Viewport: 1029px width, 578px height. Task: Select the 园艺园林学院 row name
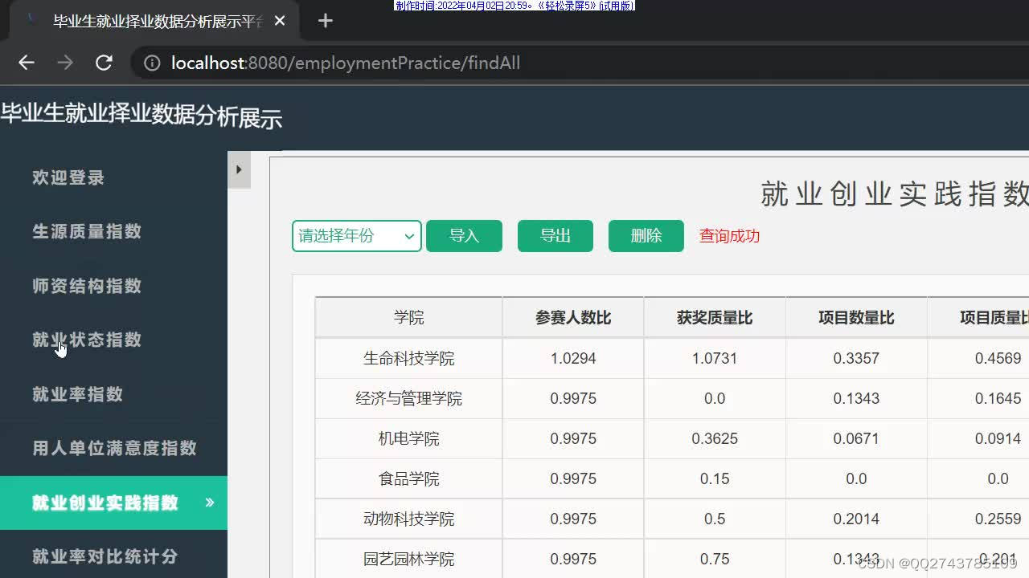pos(409,559)
